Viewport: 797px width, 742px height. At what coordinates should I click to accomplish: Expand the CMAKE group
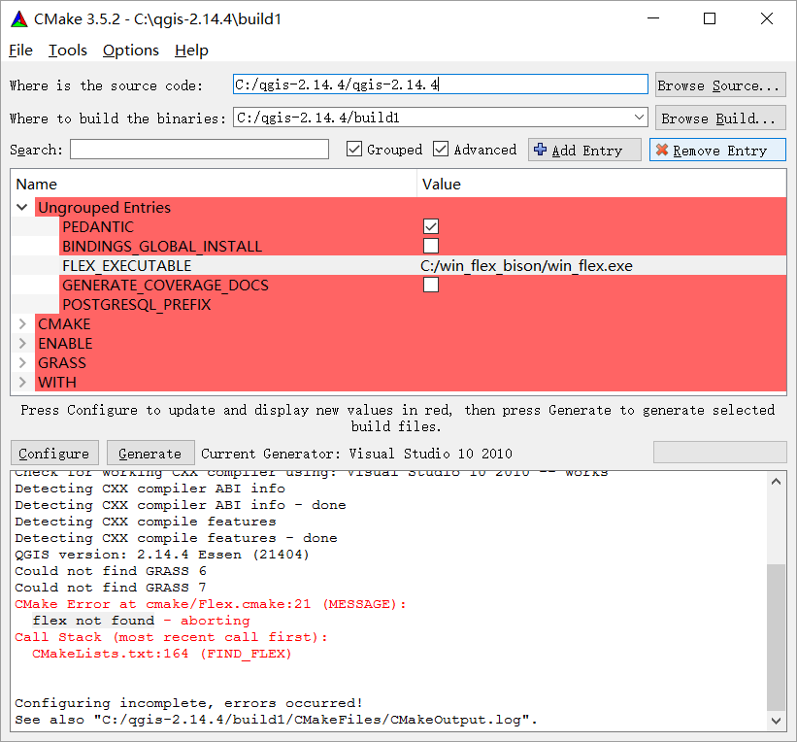22,324
